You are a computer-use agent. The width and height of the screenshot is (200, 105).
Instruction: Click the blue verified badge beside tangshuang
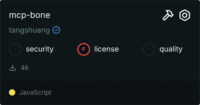pyautogui.click(x=56, y=30)
